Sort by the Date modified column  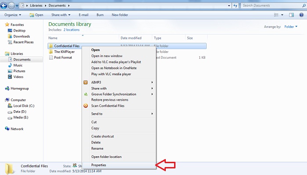(135, 38)
